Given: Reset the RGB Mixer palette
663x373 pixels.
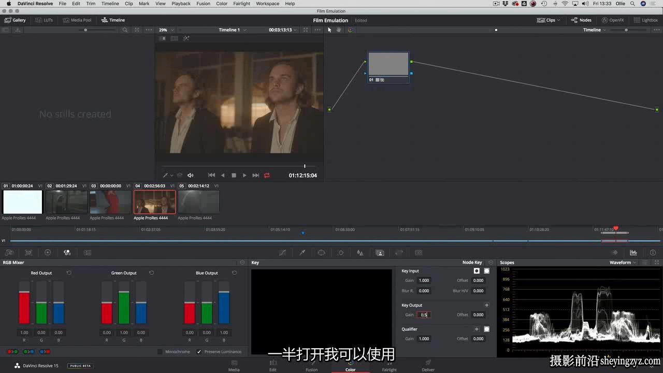Looking at the screenshot, I should 242,263.
